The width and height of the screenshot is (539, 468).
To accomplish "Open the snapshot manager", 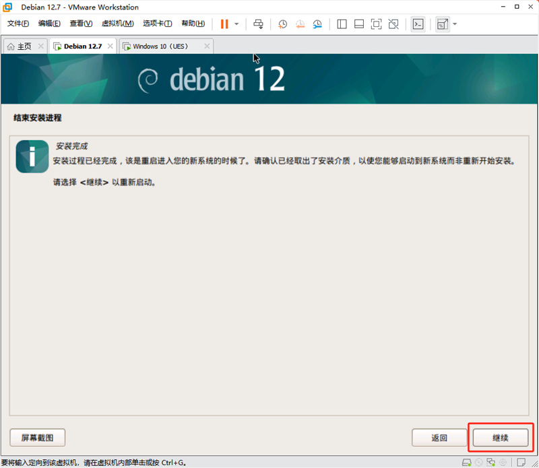I will 317,24.
